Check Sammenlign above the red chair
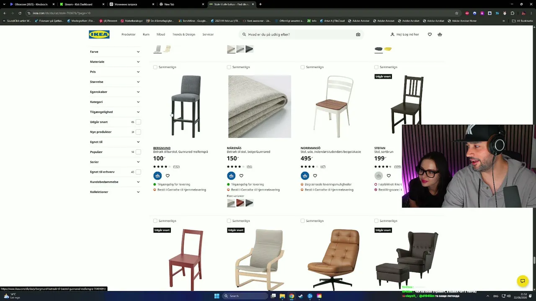 [x=155, y=221]
